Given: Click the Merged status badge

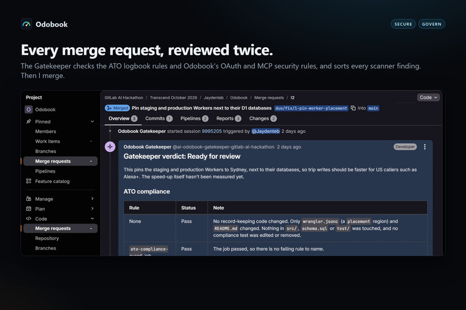Looking at the screenshot, I should [x=117, y=108].
